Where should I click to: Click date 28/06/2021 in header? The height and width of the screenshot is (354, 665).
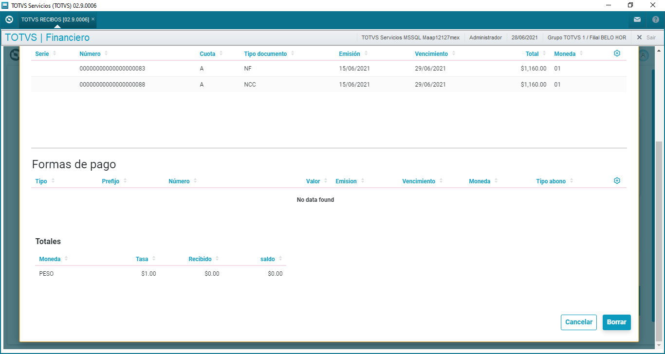point(524,37)
